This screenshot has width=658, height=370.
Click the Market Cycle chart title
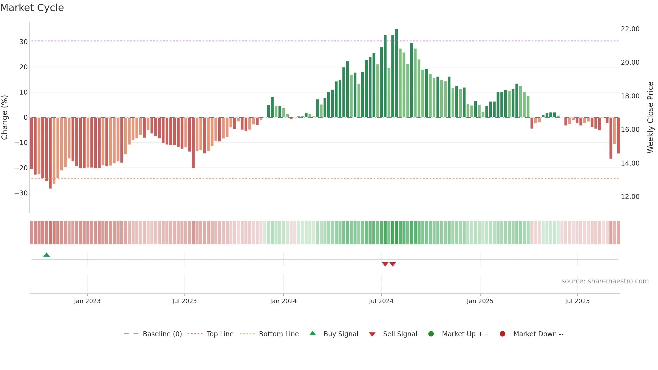(32, 8)
